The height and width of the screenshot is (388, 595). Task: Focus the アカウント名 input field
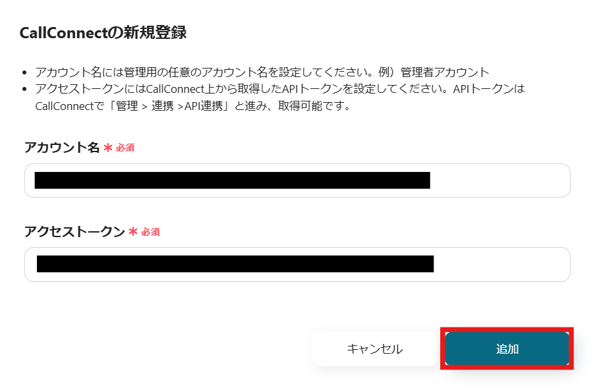[297, 180]
